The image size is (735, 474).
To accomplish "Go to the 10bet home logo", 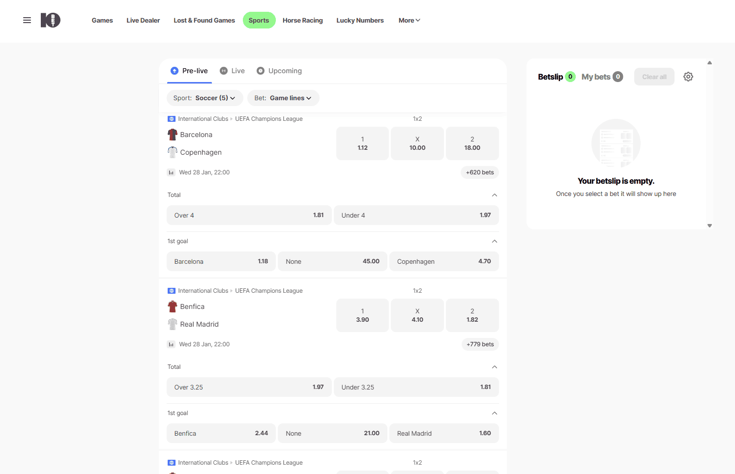I will (51, 20).
